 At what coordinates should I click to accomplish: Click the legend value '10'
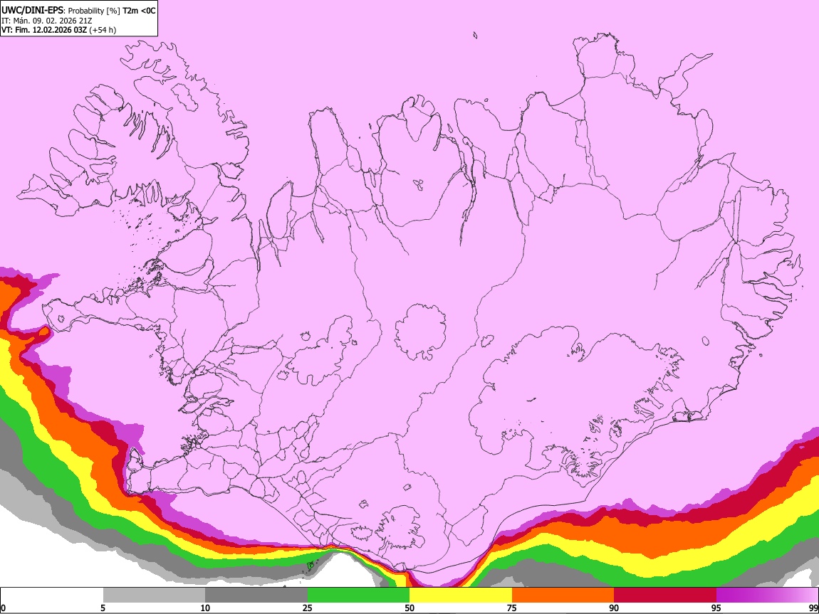point(205,608)
